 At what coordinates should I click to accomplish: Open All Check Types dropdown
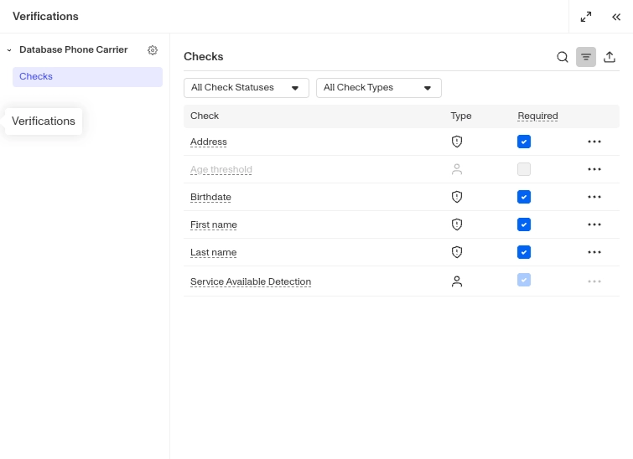(378, 88)
